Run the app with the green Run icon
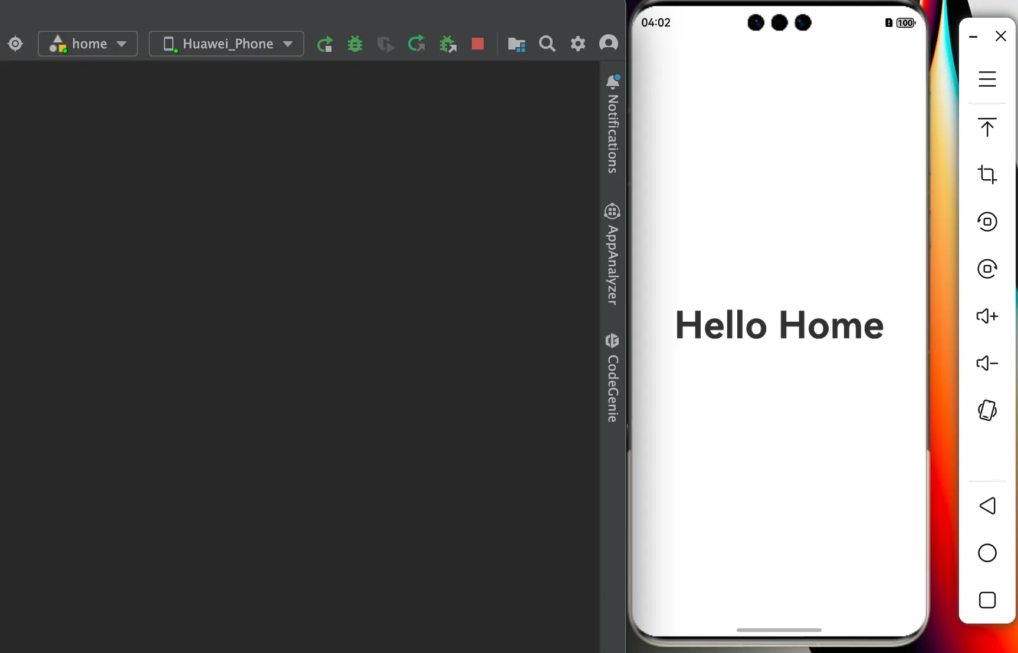This screenshot has height=653, width=1018. point(324,44)
